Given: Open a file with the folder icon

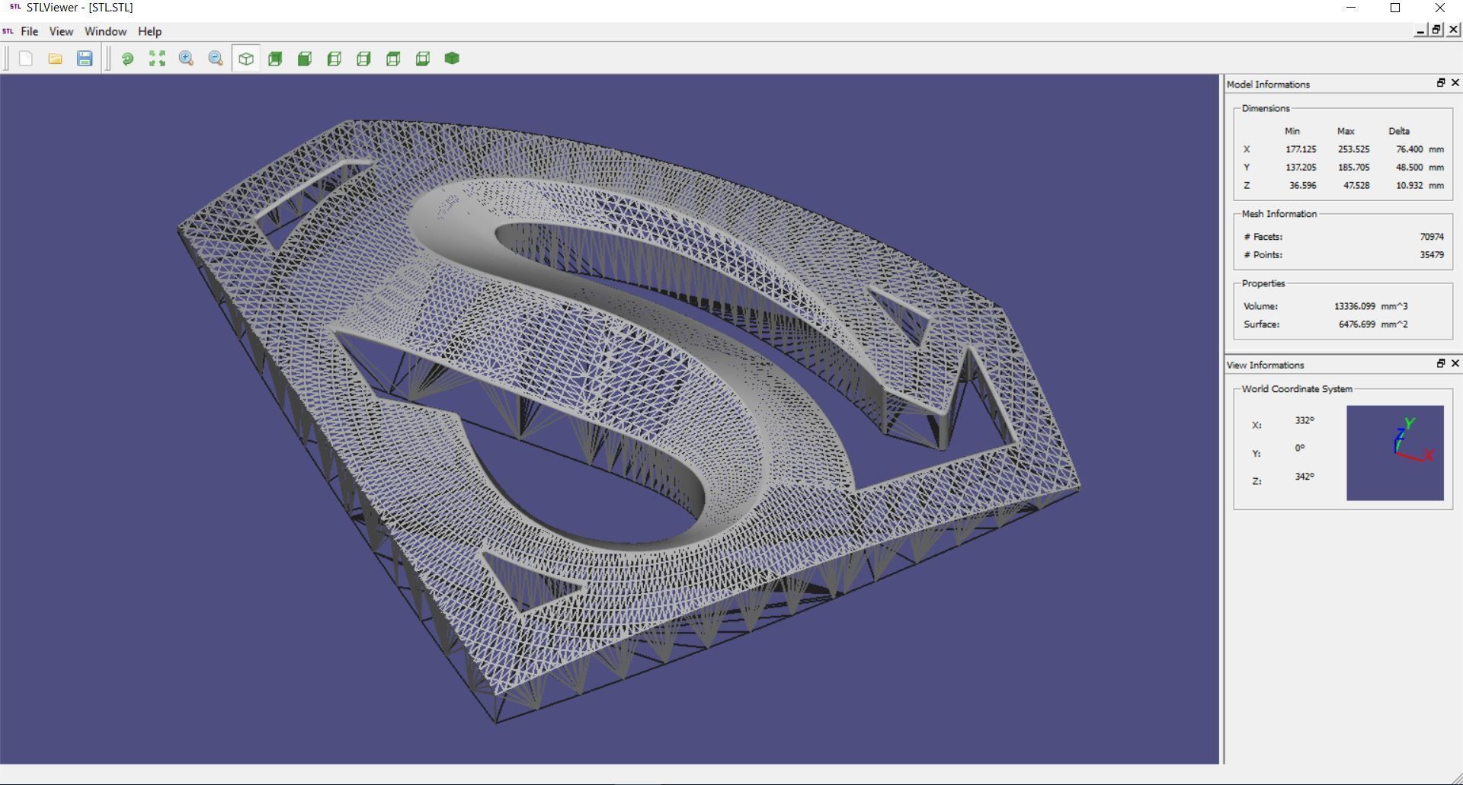Looking at the screenshot, I should [x=55, y=59].
